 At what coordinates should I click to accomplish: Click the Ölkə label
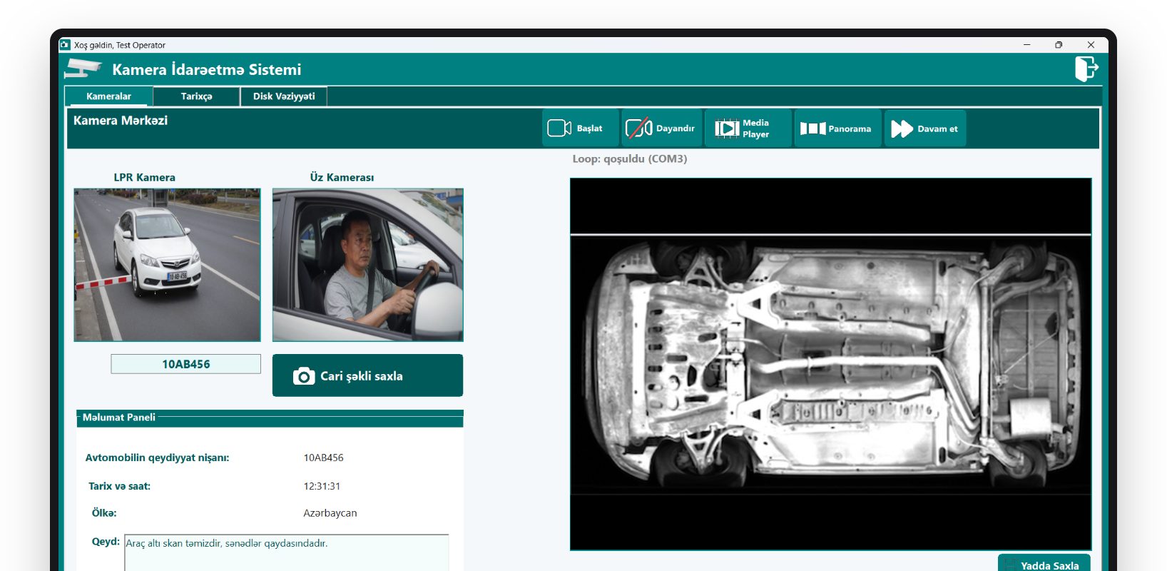pyautogui.click(x=104, y=513)
